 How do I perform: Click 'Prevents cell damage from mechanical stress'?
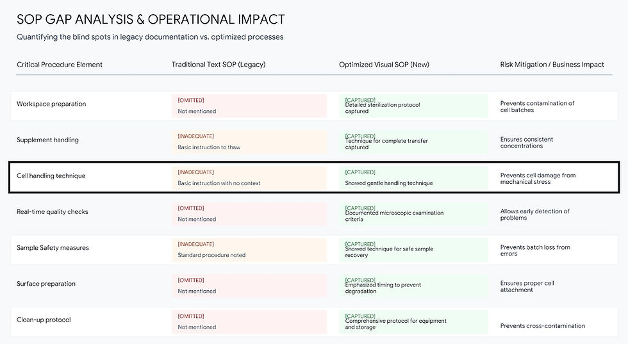pyautogui.click(x=538, y=179)
